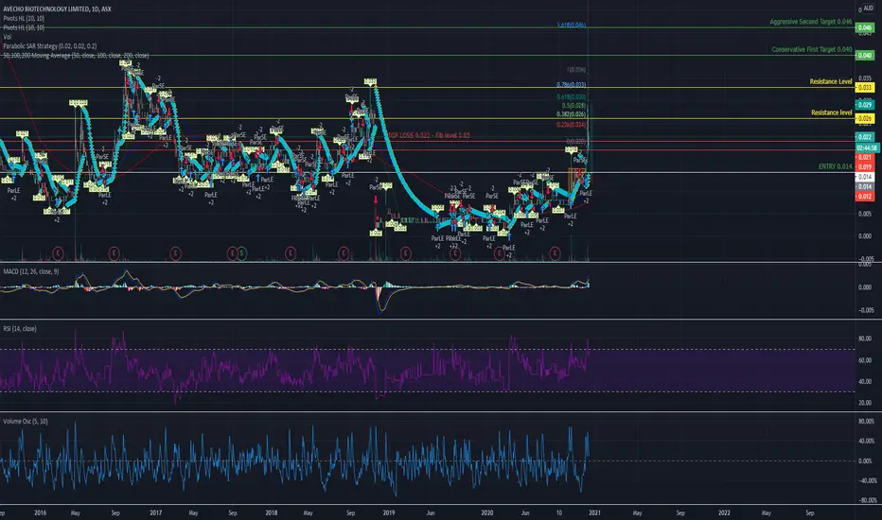Click the 0.236(0.024) Fibonacci label

click(572, 124)
